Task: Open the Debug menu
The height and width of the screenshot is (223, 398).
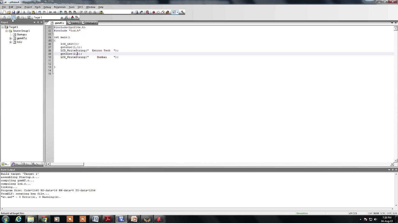Action: coord(47,7)
